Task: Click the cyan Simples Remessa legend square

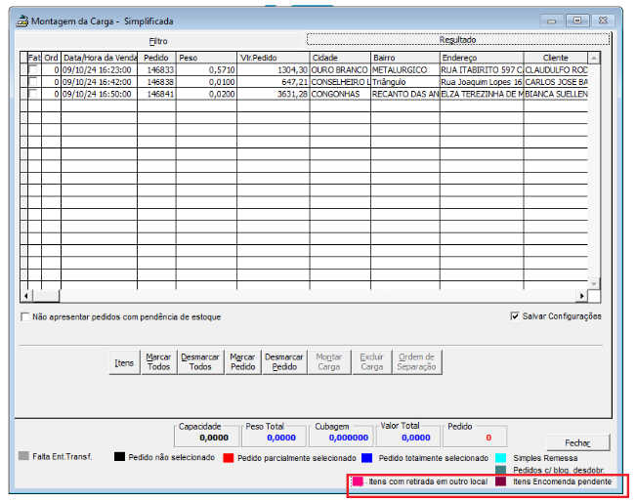Action: (x=501, y=457)
